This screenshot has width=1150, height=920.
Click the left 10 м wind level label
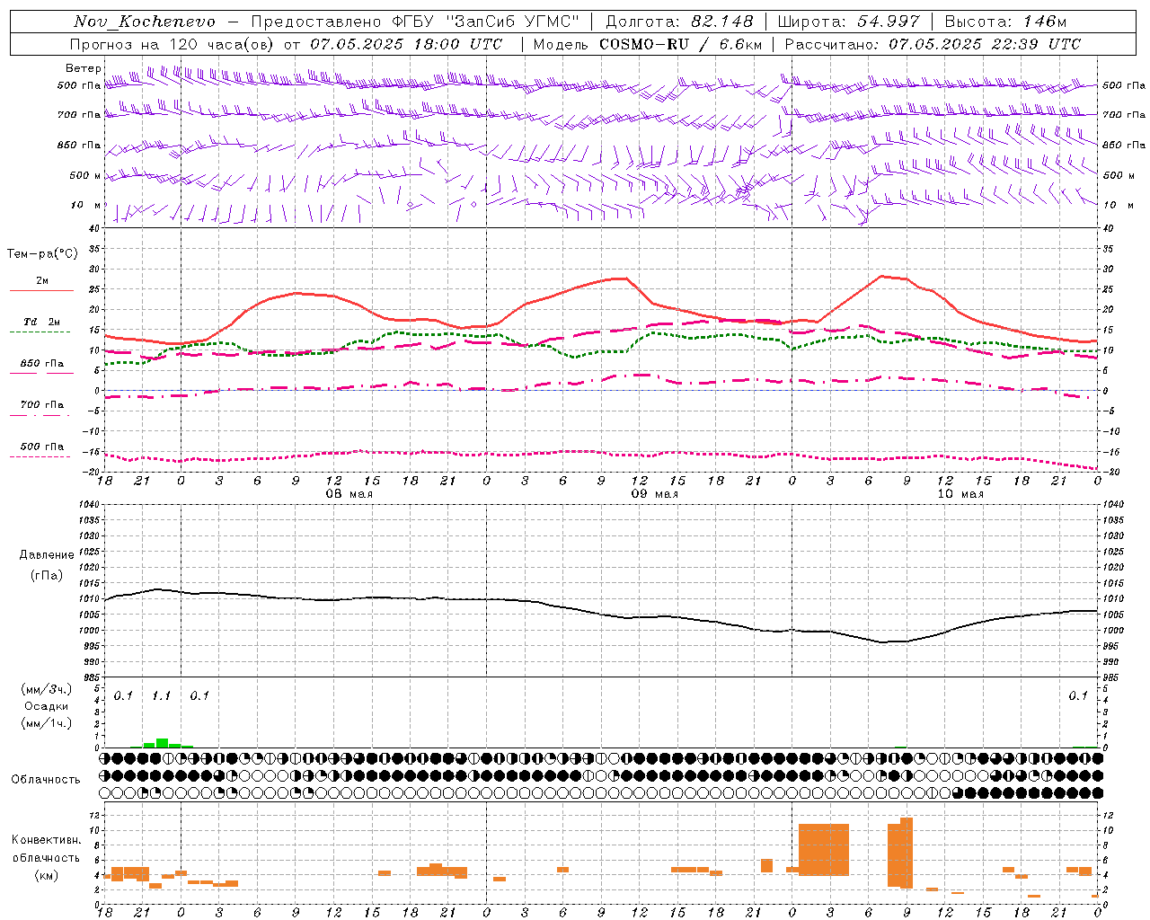pyautogui.click(x=87, y=205)
